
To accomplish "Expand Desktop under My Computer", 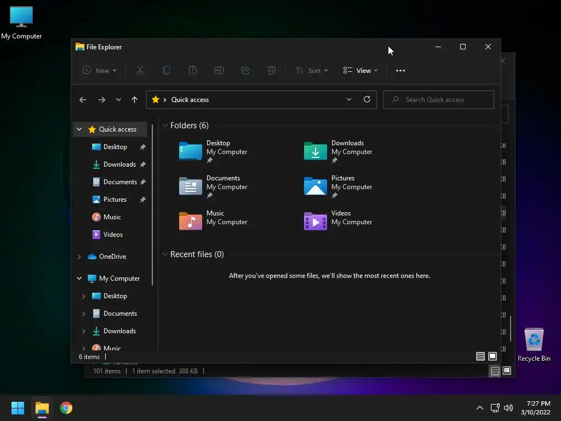I will [83, 296].
